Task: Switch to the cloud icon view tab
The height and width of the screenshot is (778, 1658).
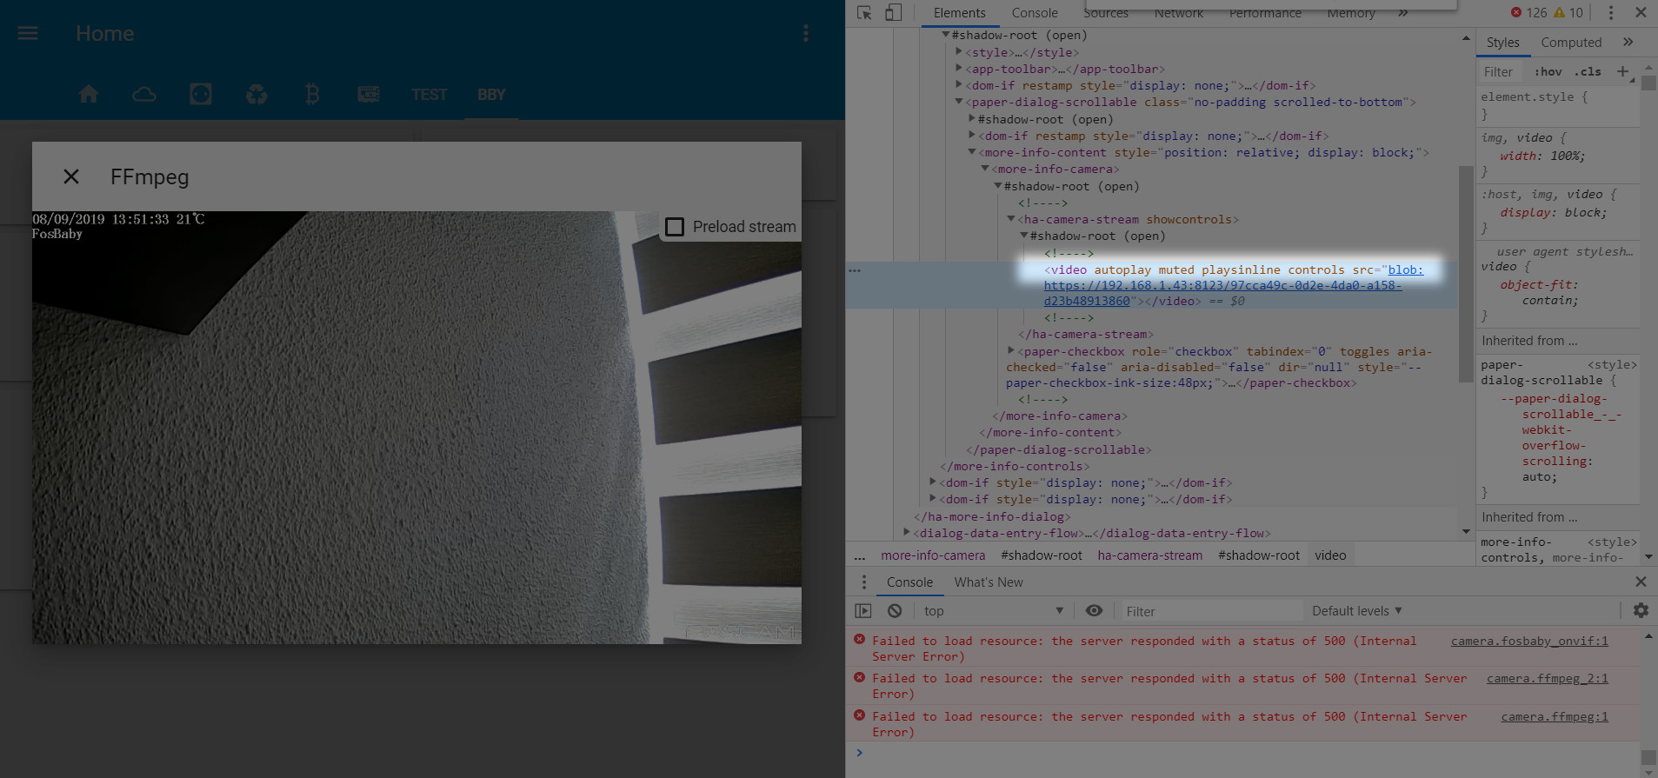Action: point(144,94)
